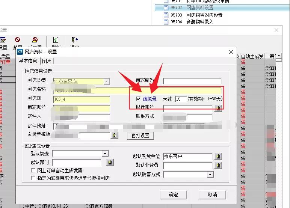This screenshot has height=208, width=290.
Task: Open lookup button beside 银行账号 field
Action: (x=218, y=108)
